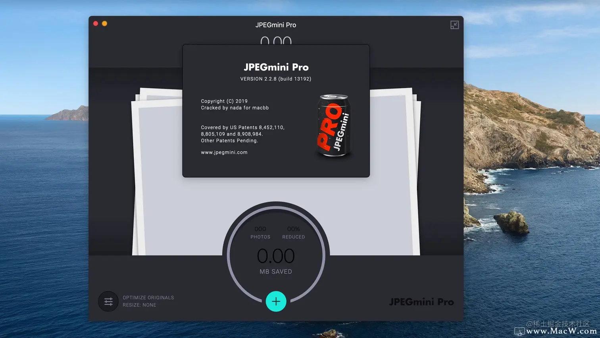Click the red close window button
Viewport: 600px width, 338px height.
point(96,24)
